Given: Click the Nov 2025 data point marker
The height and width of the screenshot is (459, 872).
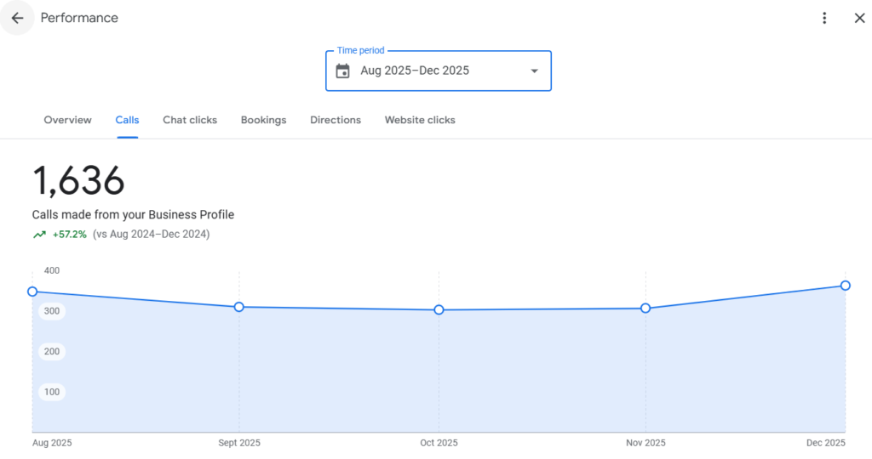Looking at the screenshot, I should (x=645, y=308).
